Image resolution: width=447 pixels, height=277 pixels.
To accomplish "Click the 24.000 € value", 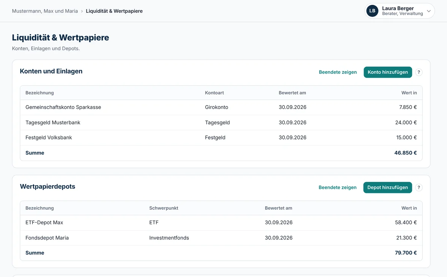I will tap(406, 122).
